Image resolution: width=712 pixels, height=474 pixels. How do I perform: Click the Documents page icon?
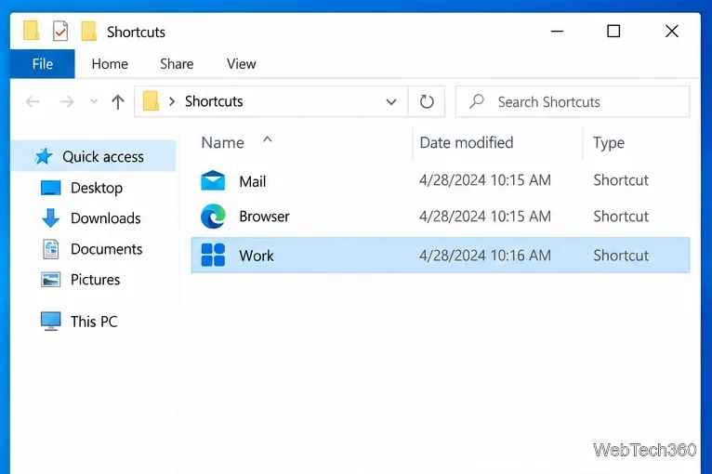tap(50, 249)
